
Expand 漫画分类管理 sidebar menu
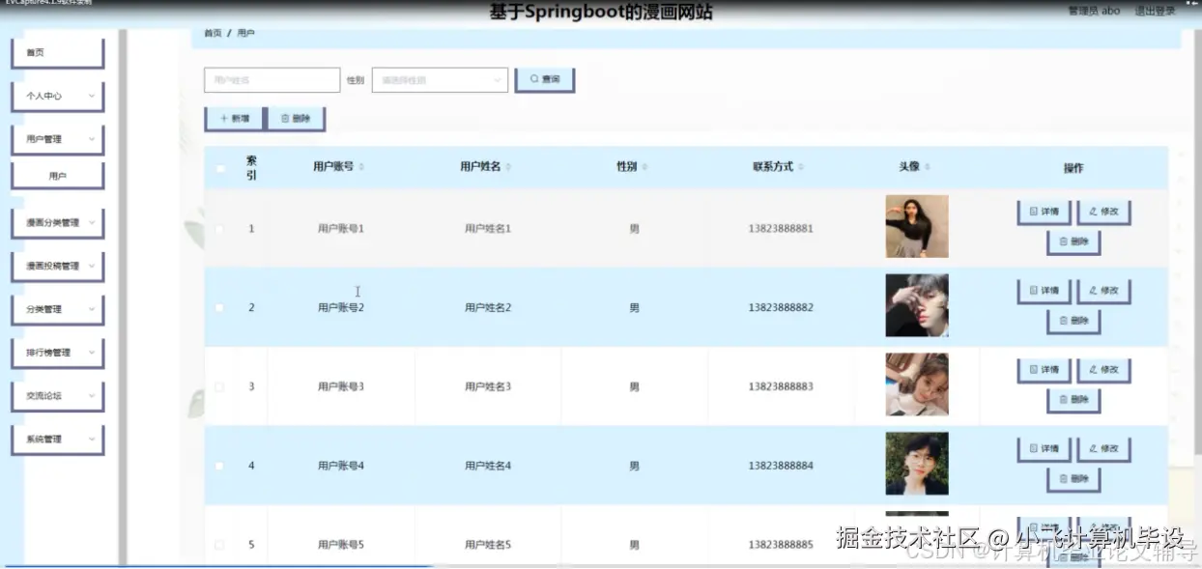coord(57,222)
